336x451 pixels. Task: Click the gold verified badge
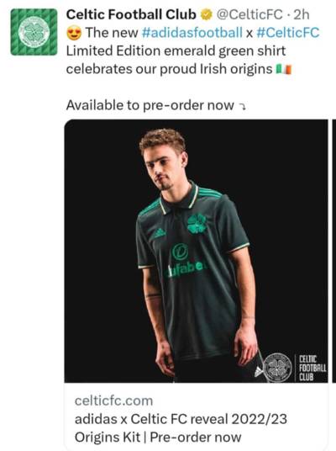[206, 14]
